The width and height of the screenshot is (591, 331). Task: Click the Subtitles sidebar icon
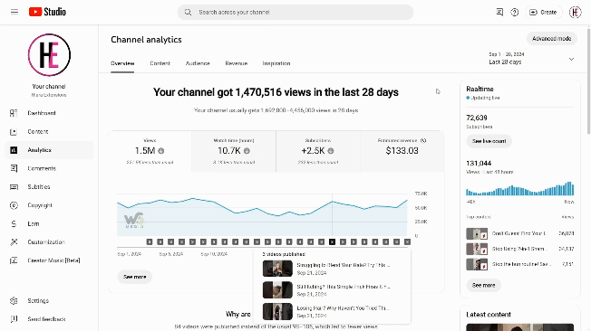coord(14,187)
